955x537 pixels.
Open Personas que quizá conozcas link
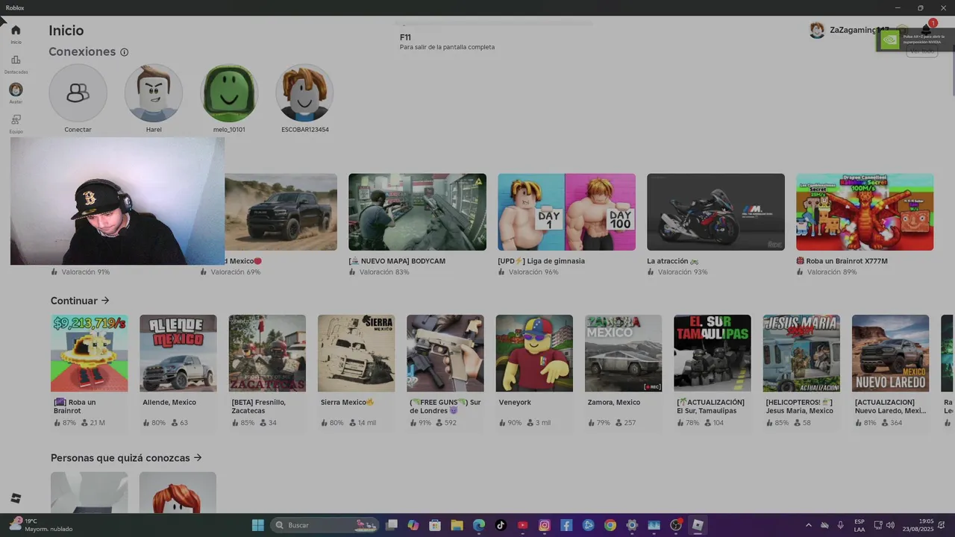[x=126, y=458]
